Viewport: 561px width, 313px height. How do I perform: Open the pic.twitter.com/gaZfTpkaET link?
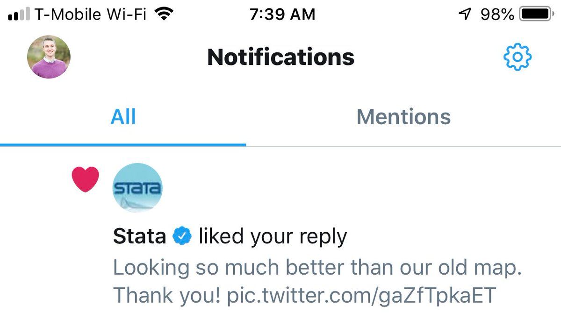click(361, 295)
